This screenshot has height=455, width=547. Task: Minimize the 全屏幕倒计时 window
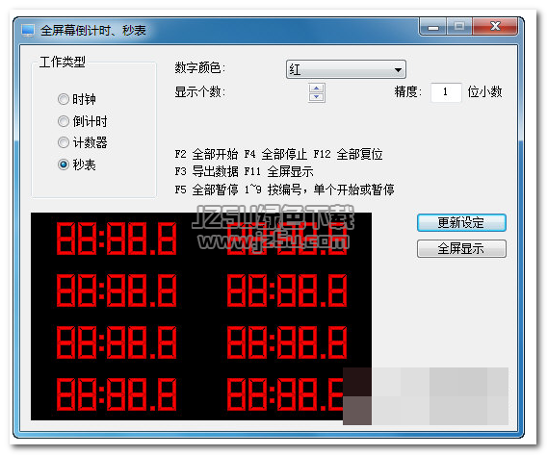pyautogui.click(x=433, y=27)
